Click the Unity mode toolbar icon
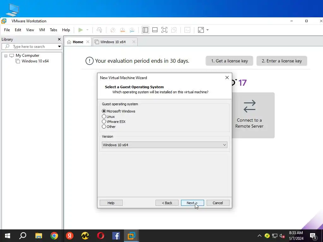This screenshot has height=242, width=323. click(174, 30)
